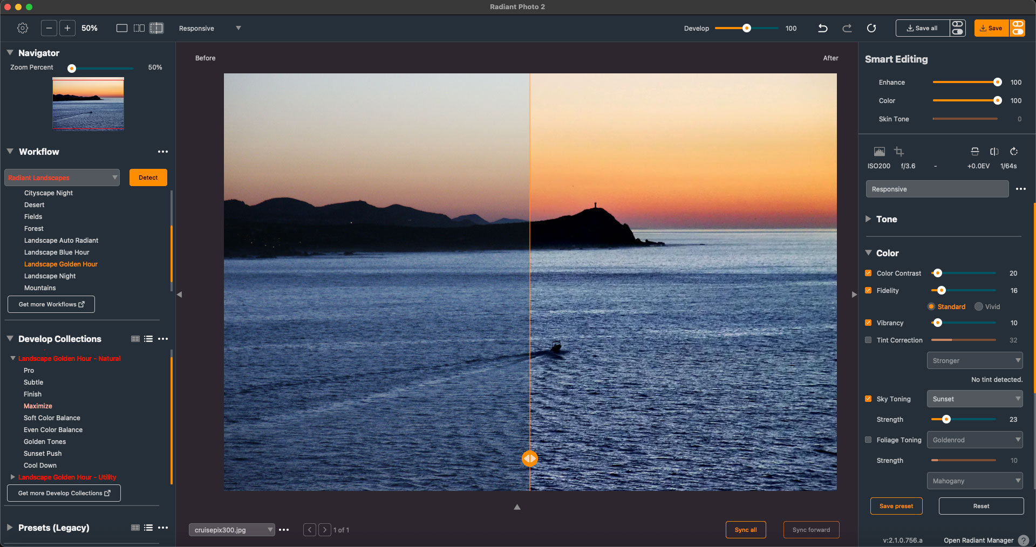The image size is (1036, 547).
Task: Open the histogram icon
Action: [879, 152]
